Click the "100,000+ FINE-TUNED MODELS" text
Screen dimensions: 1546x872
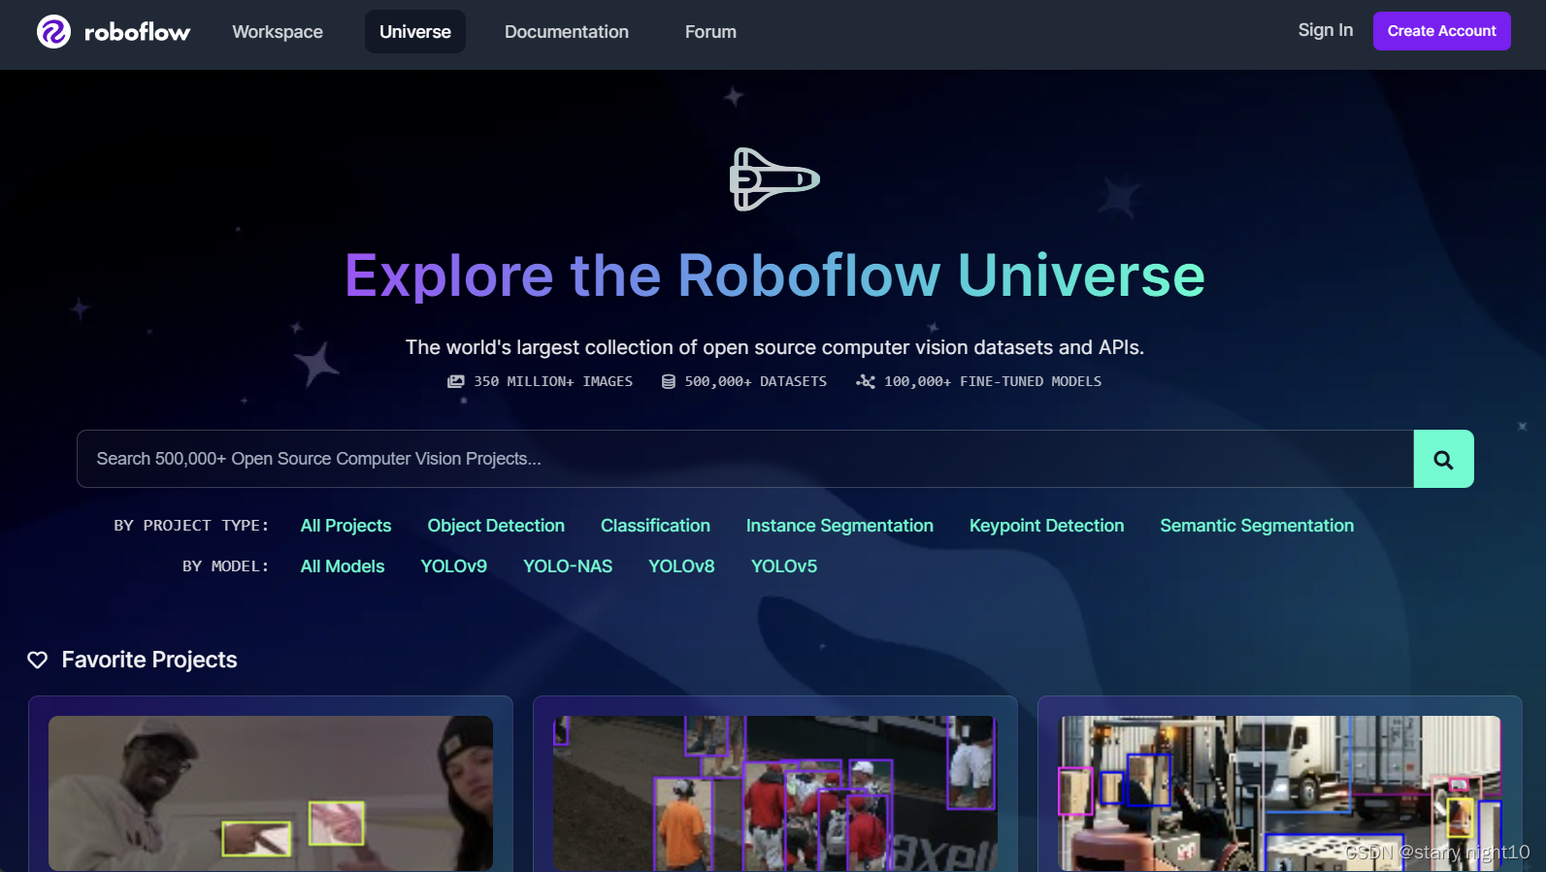point(993,382)
